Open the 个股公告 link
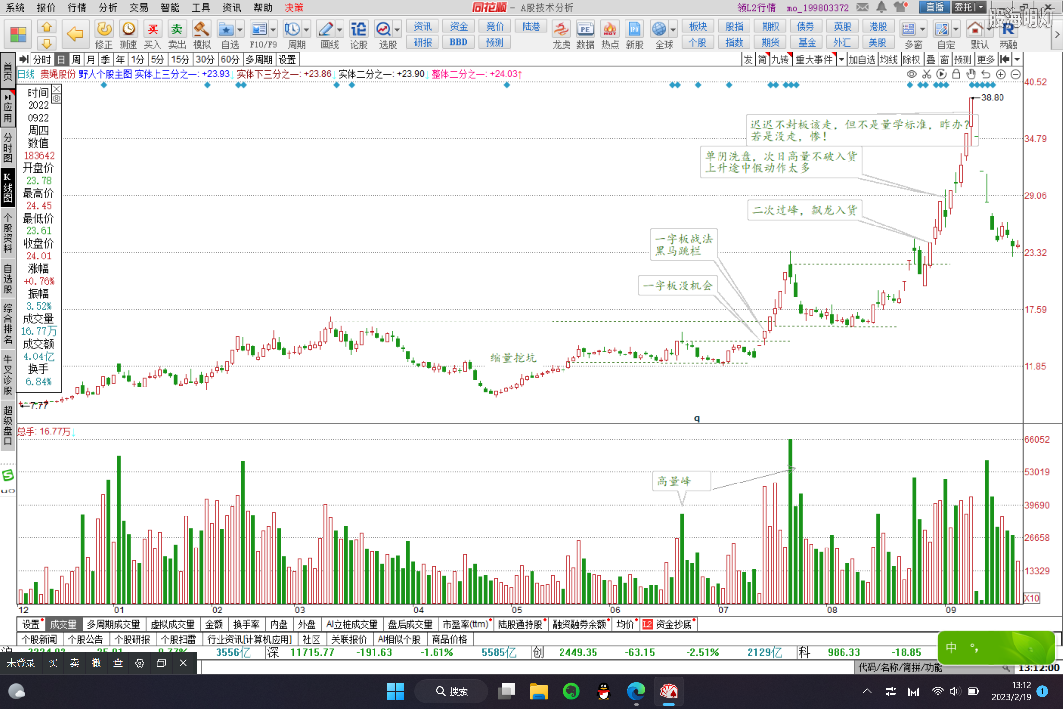The image size is (1063, 709). (x=86, y=639)
